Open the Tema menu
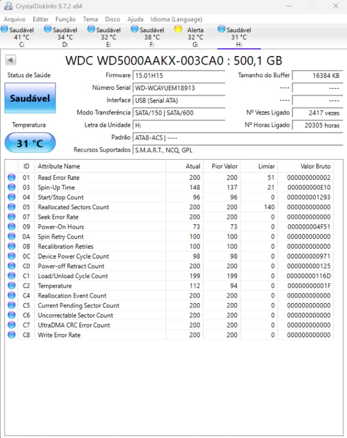 (90, 19)
